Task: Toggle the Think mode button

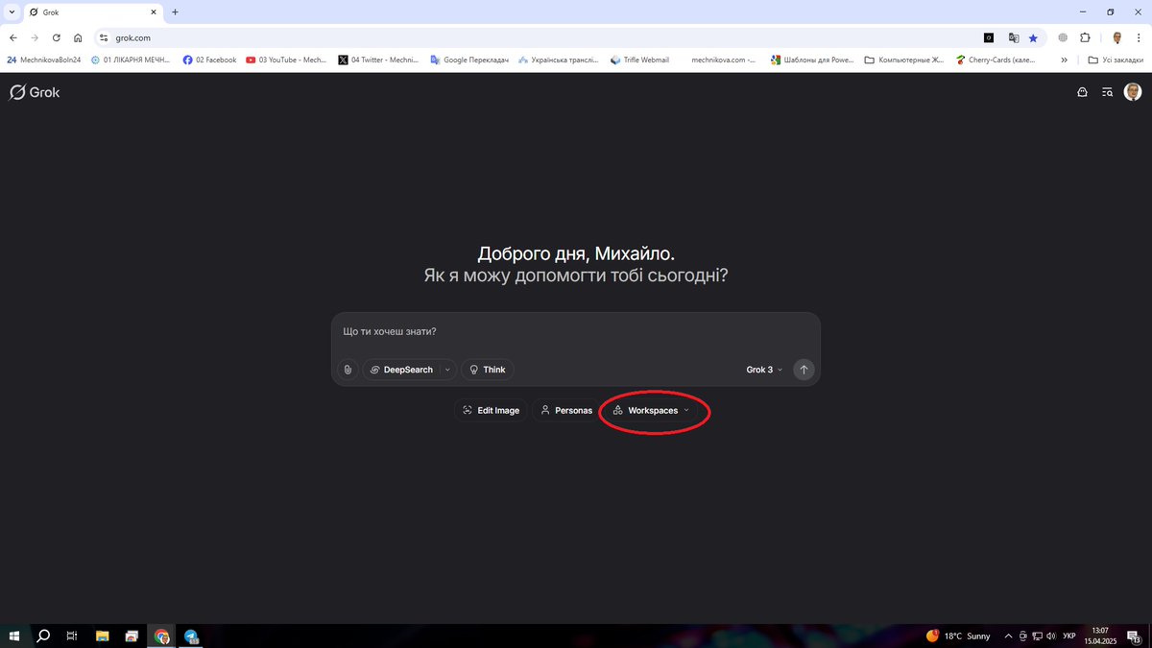Action: [488, 370]
